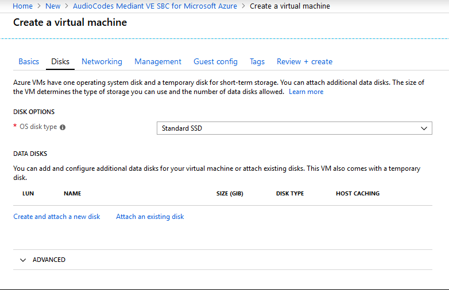Open the Review + create tab
The height and width of the screenshot is (290, 449).
click(x=304, y=62)
